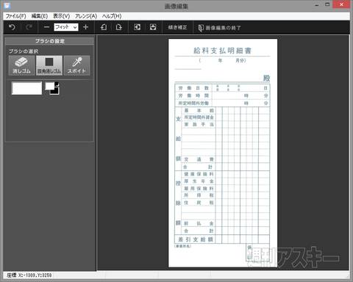Screen dimensions: 353x282
Task: Click the 座標 coordinates status text
Action: (29, 275)
